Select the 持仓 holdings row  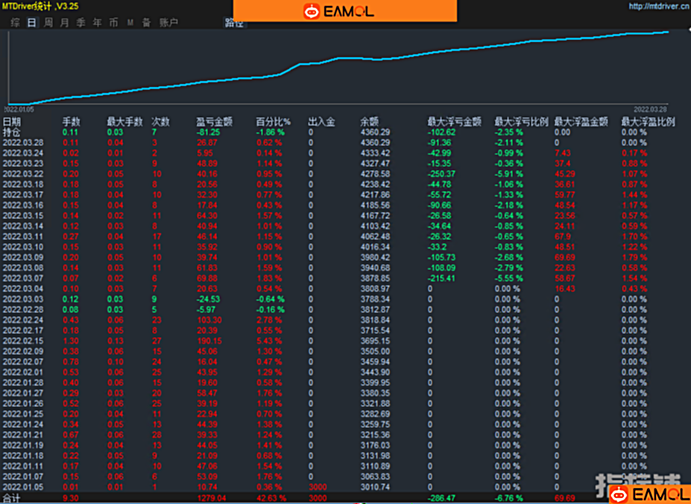[12, 132]
